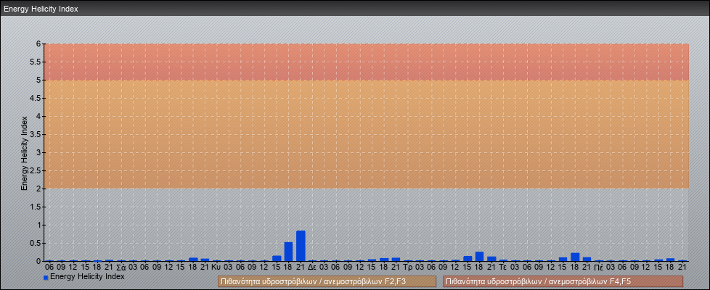Click the 1 value on the y-axis
The image size is (710, 290).
pos(39,225)
